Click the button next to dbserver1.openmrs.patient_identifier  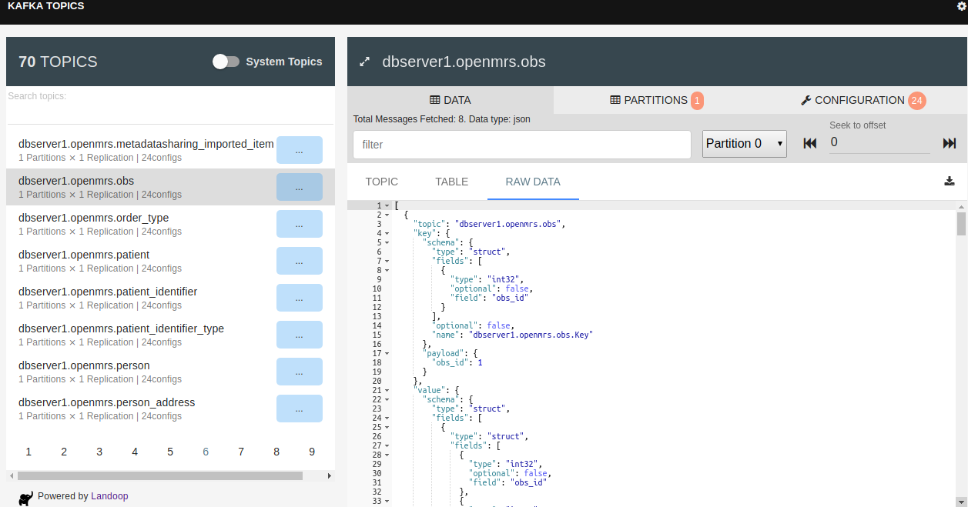[300, 298]
